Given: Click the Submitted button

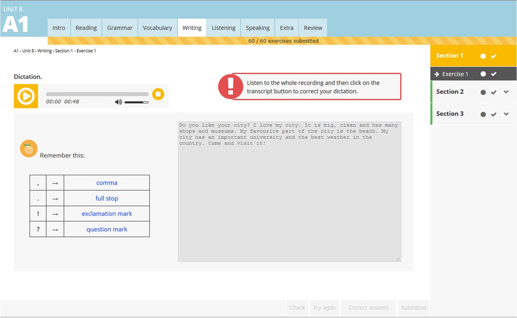Looking at the screenshot, I should 413,308.
